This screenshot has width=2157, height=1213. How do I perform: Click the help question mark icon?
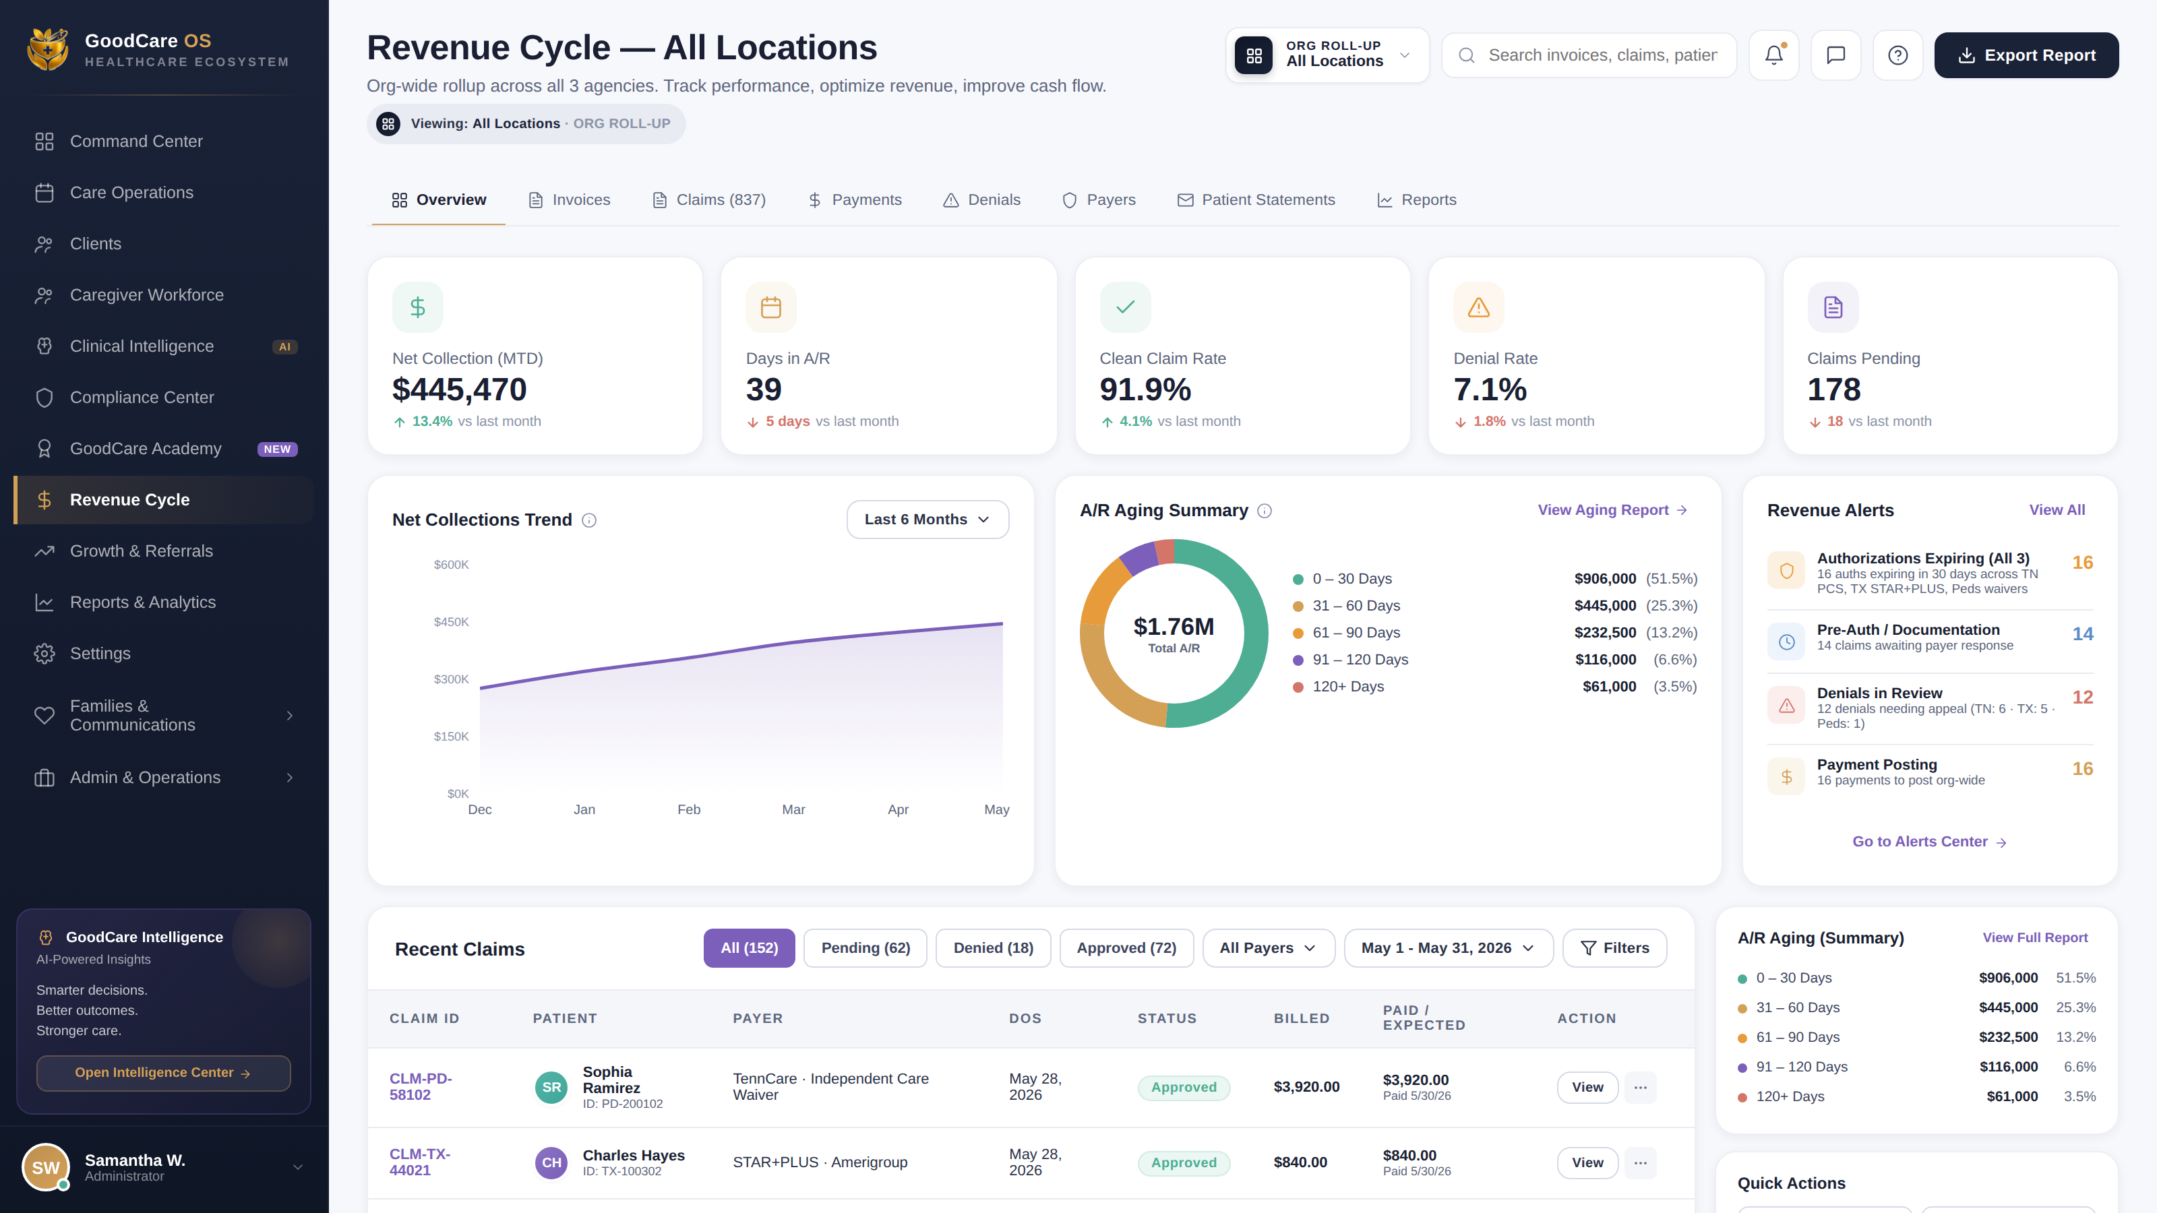click(1897, 55)
